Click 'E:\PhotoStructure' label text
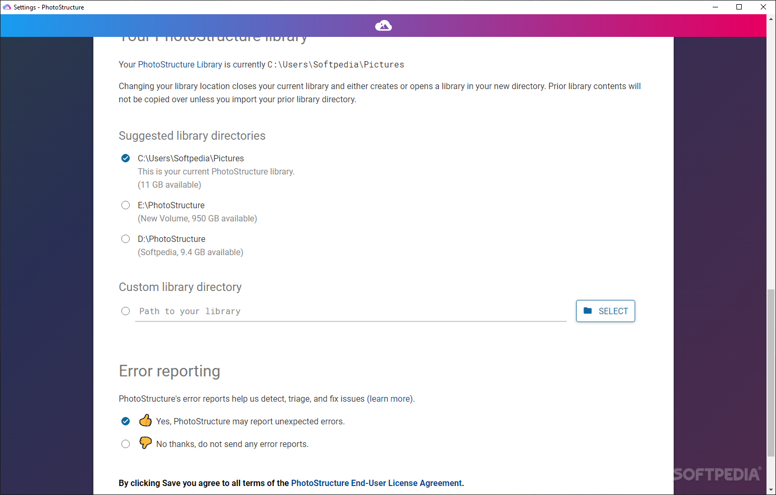Image resolution: width=776 pixels, height=495 pixels. tap(171, 205)
